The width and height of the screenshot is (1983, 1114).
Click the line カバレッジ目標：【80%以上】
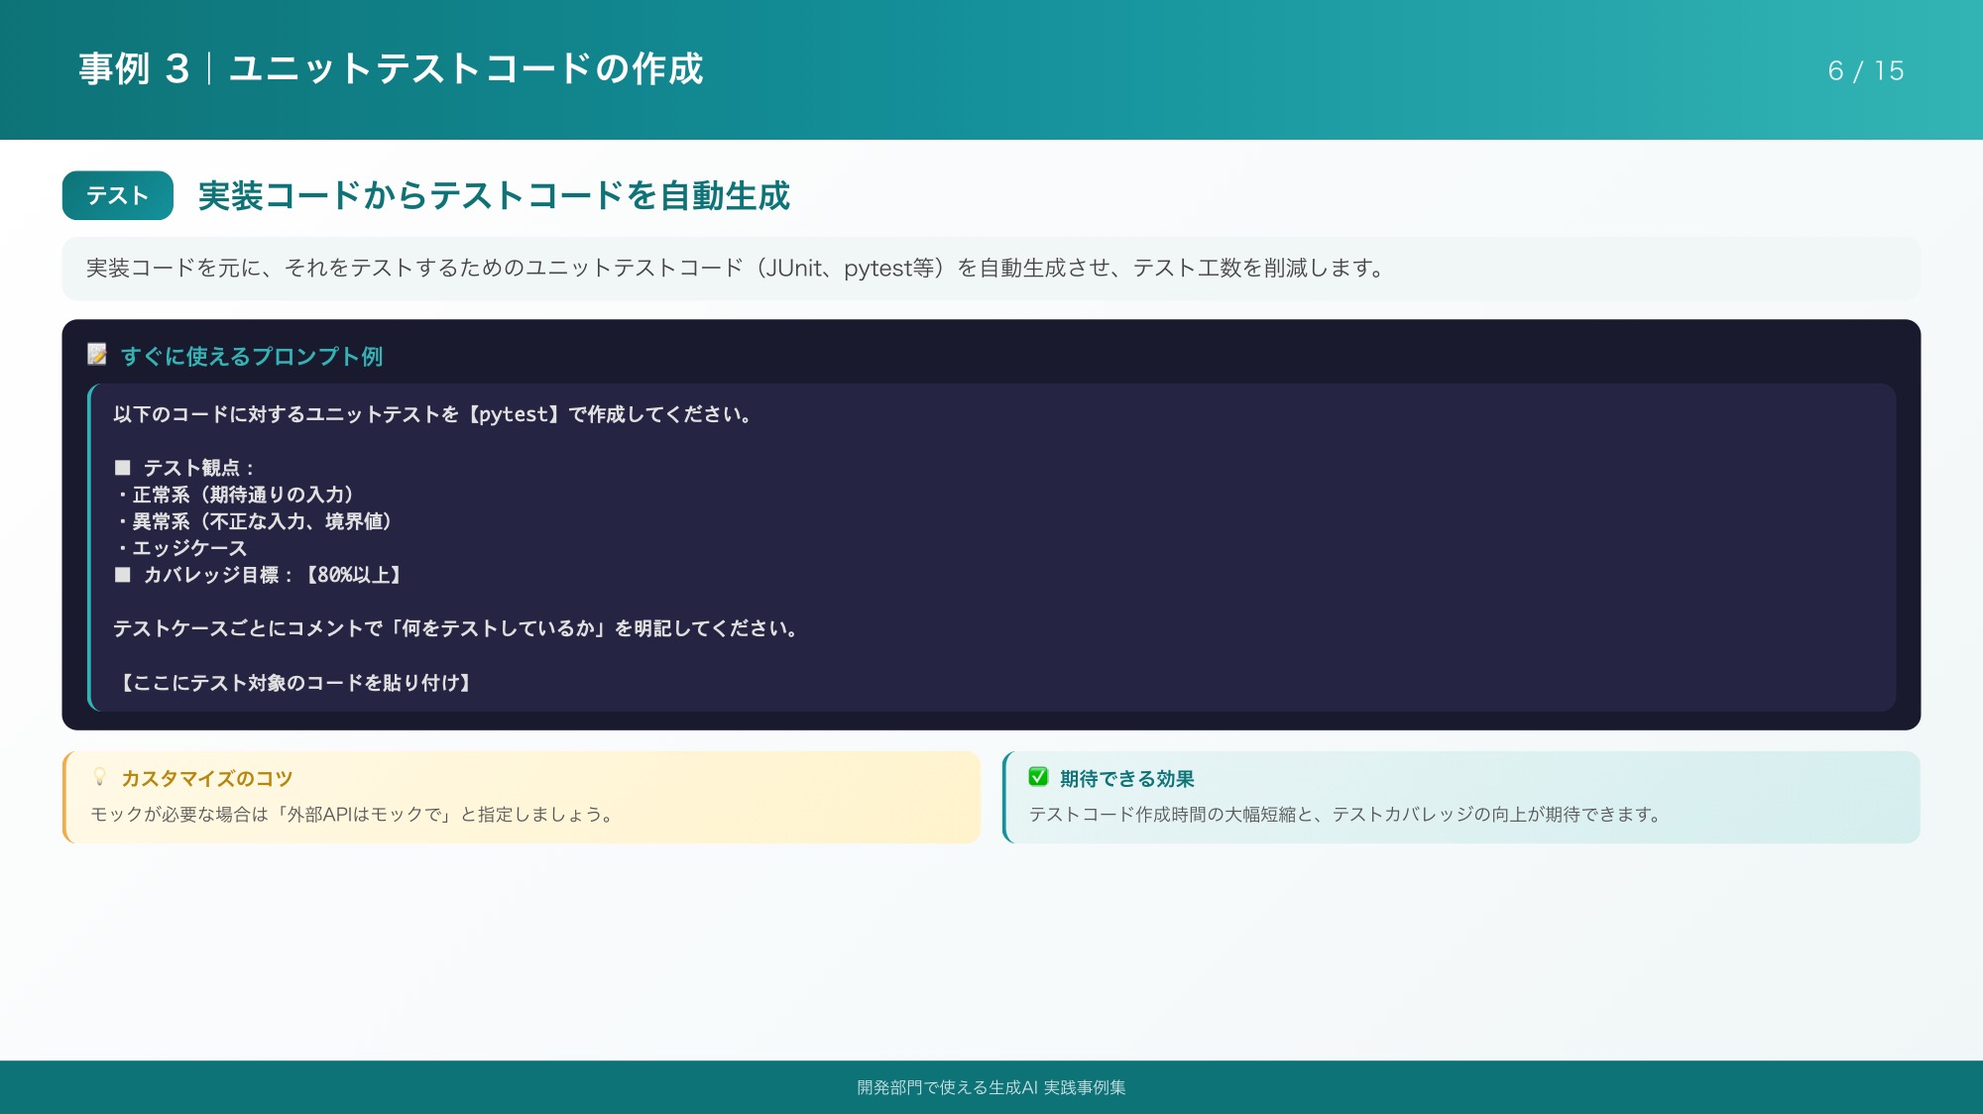tap(258, 575)
